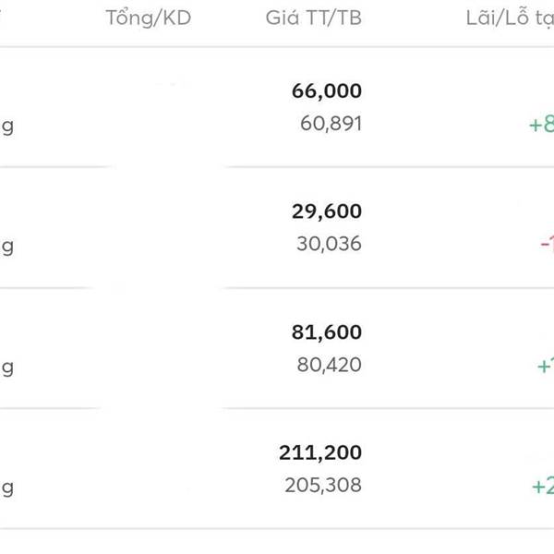Image resolution: width=554 pixels, height=554 pixels.
Task: Click the empty Tổng/KD cell in the 66,000 row
Action: 148,107
